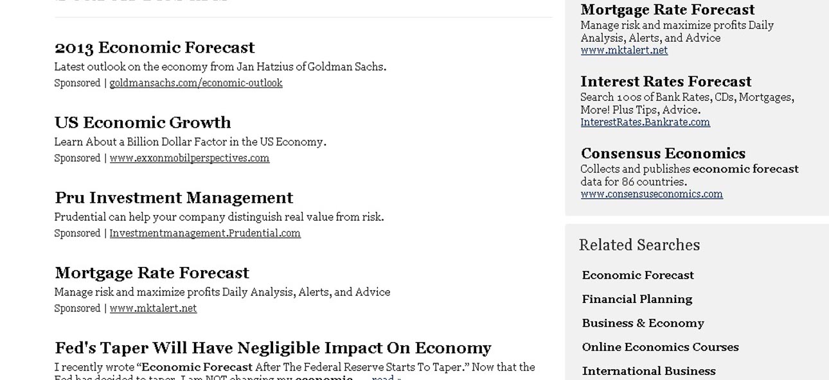Select the Economic Forecast related search
The width and height of the screenshot is (829, 380).
point(637,275)
